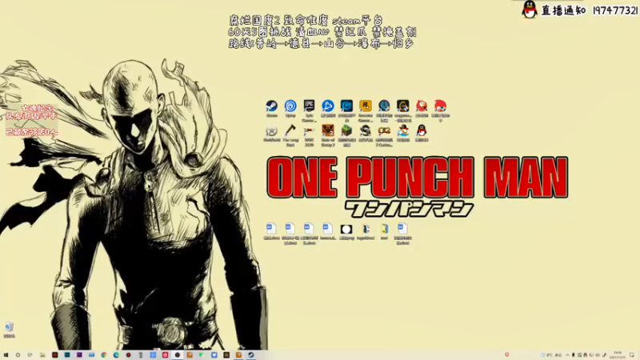Launch The Long Dark axe shortcut
Viewport: 640px width, 360px height.
tap(290, 135)
